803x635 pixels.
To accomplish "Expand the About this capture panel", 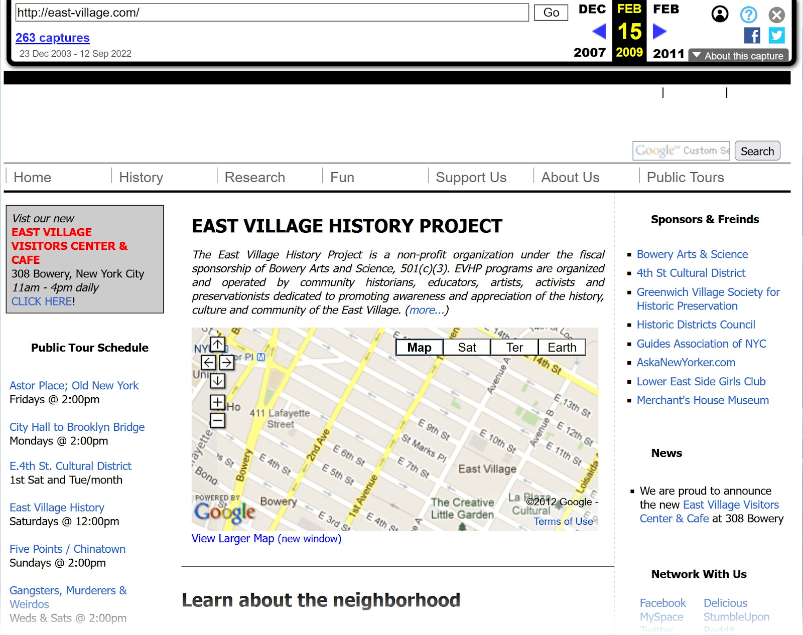I will tap(738, 56).
